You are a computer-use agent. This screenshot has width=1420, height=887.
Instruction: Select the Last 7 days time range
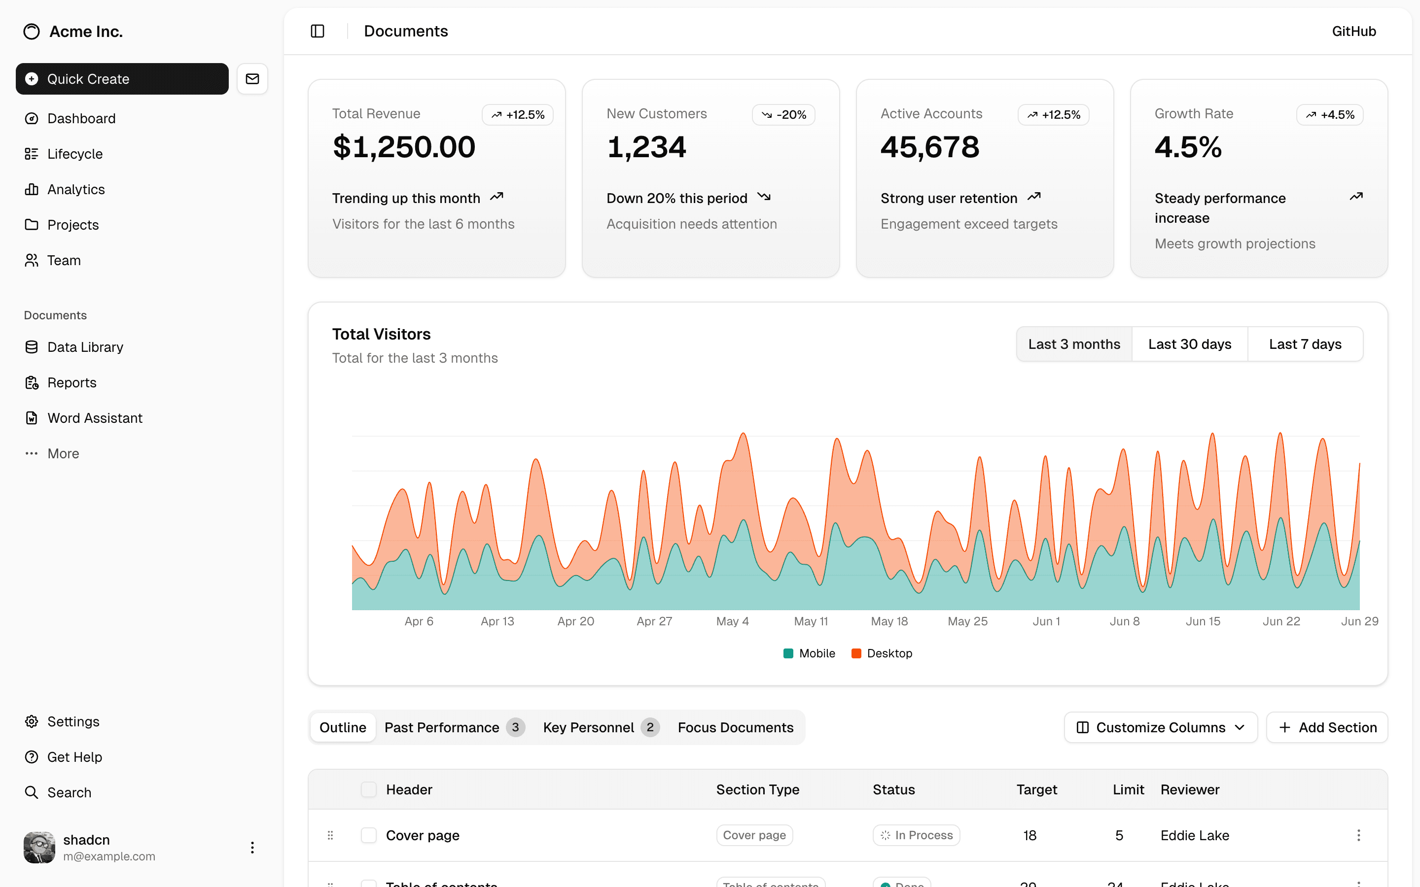[x=1305, y=344]
